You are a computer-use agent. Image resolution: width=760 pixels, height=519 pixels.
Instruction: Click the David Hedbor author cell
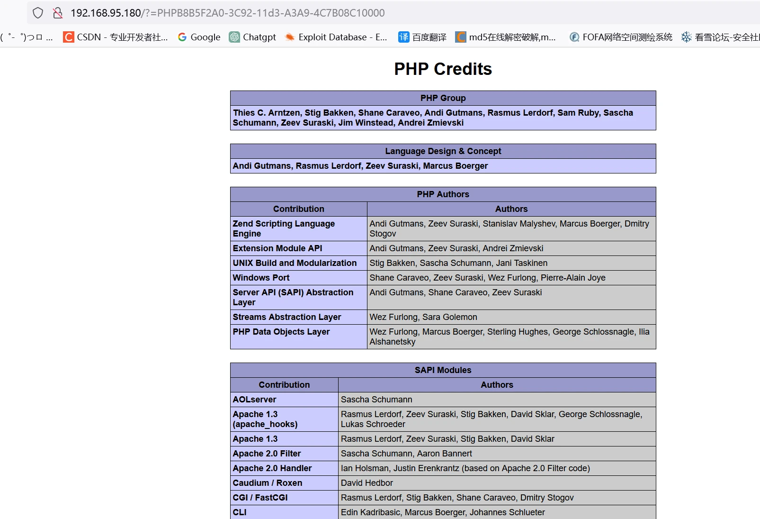[497, 483]
